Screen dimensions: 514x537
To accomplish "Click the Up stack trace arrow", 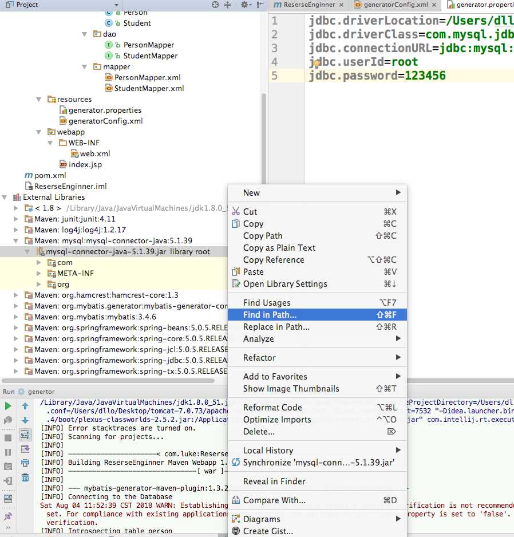I will (25, 406).
